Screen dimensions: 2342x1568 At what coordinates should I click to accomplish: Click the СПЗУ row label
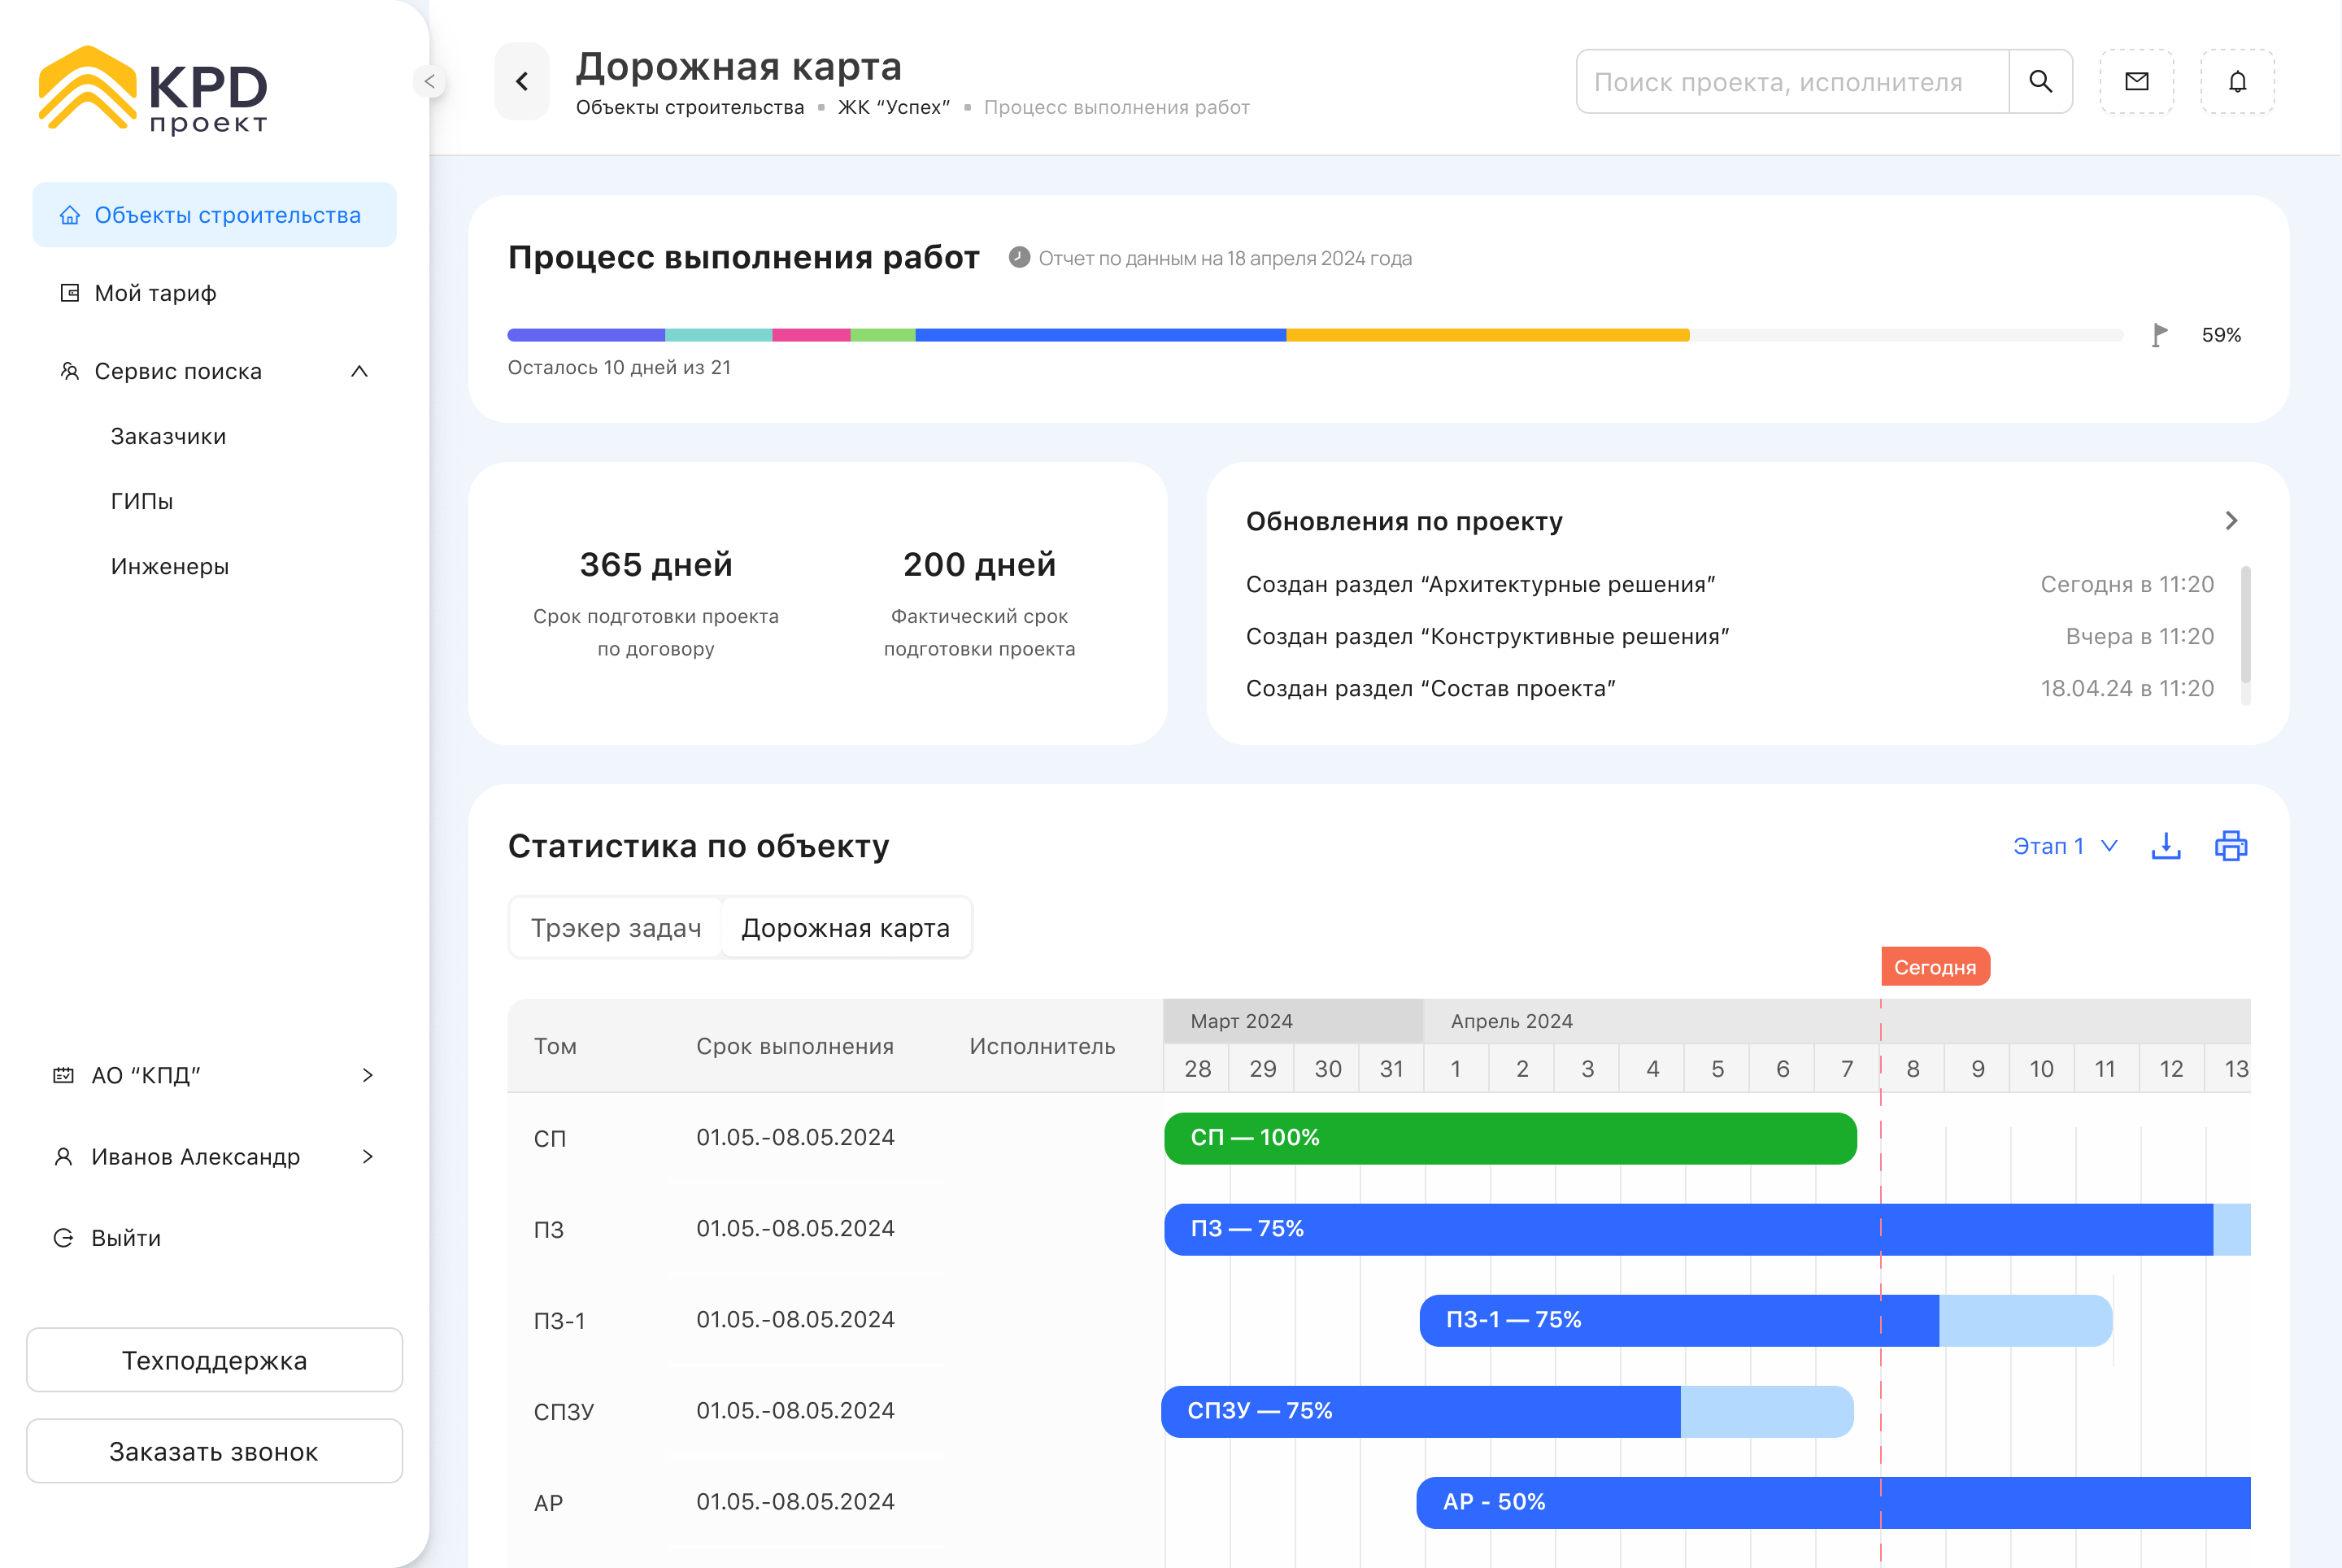[x=564, y=1412]
